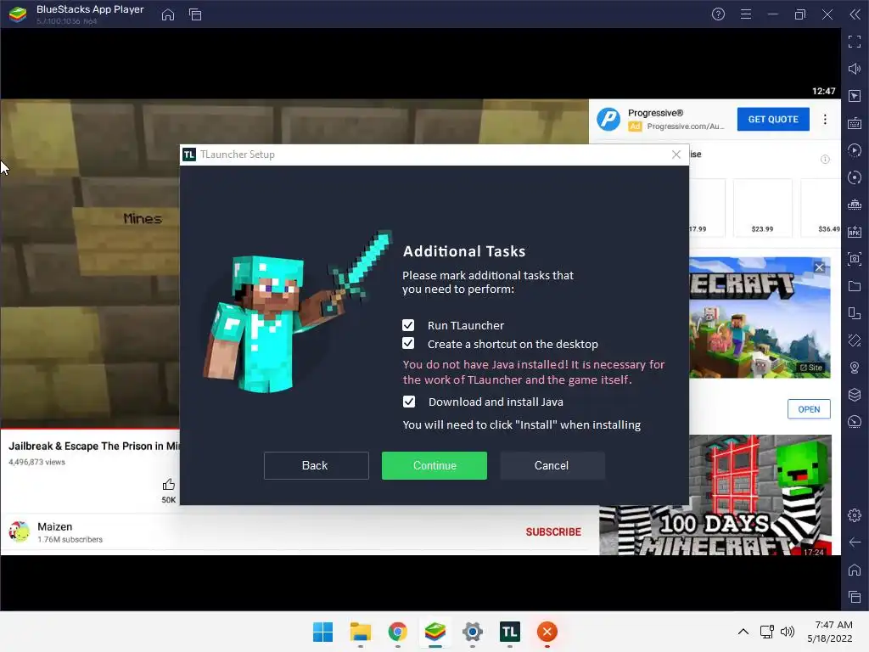Image resolution: width=869 pixels, height=652 pixels.
Task: Open Install APK icon in sidebar
Action: coord(854,232)
